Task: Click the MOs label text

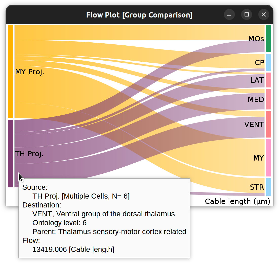Action: [x=256, y=39]
